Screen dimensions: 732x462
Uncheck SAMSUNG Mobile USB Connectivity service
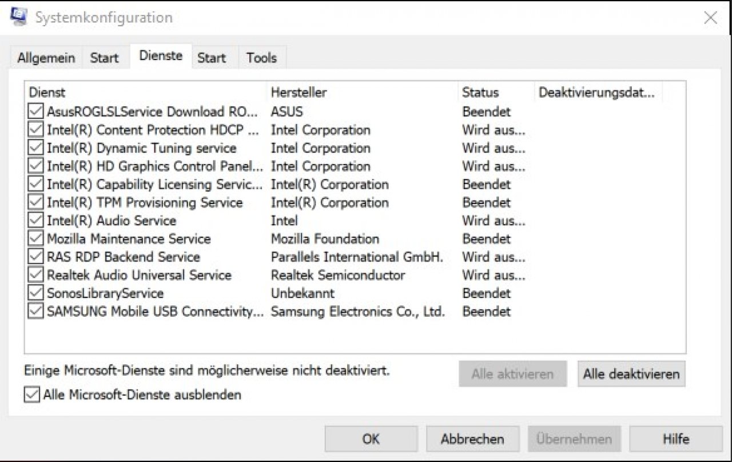click(x=35, y=312)
